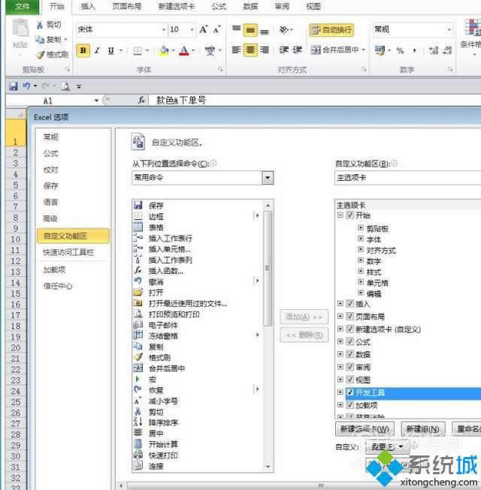Select 信任中心 in options sidebar
The height and width of the screenshot is (490, 481).
pyautogui.click(x=58, y=286)
